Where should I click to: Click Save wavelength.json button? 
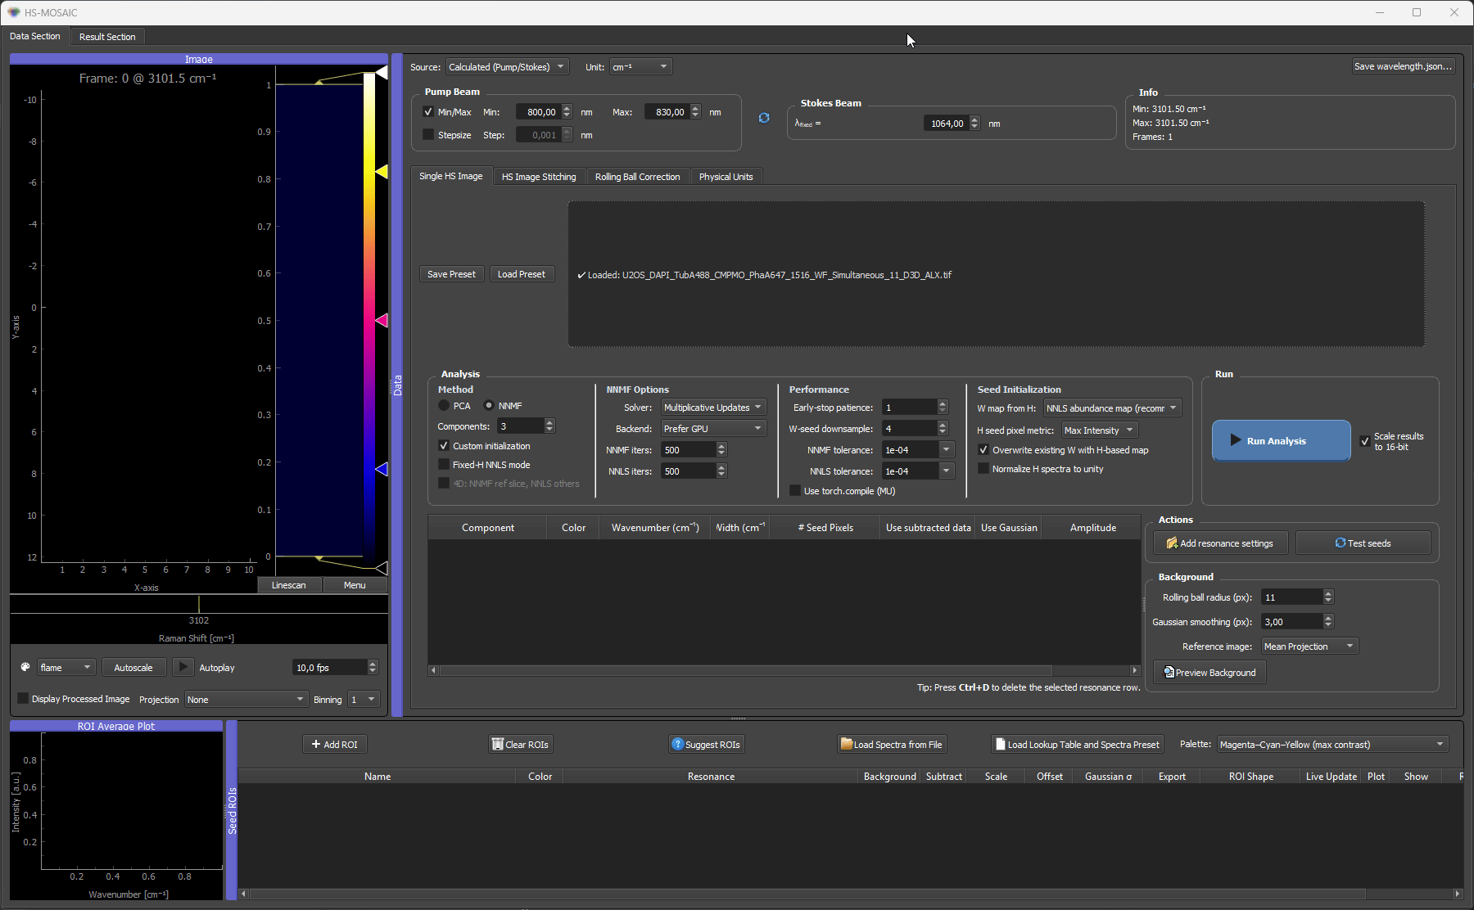1403,66
